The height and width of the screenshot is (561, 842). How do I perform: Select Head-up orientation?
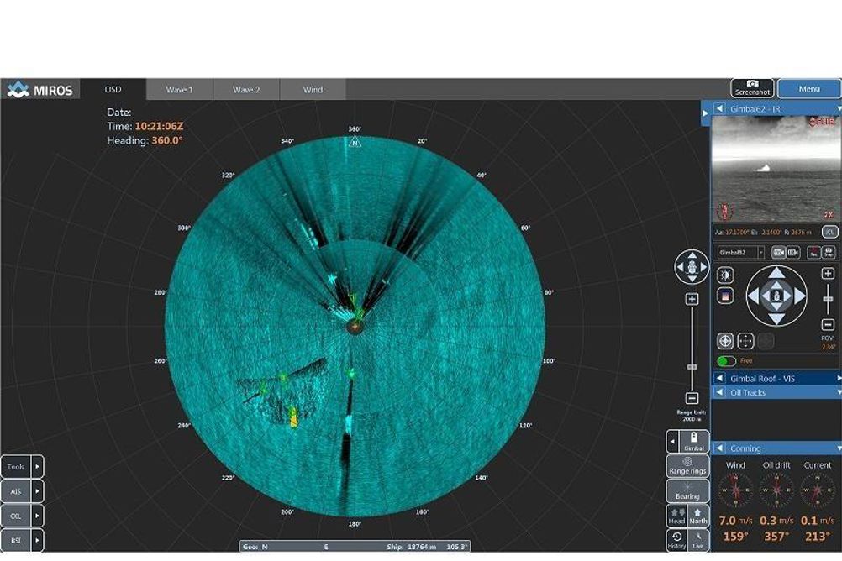676,516
